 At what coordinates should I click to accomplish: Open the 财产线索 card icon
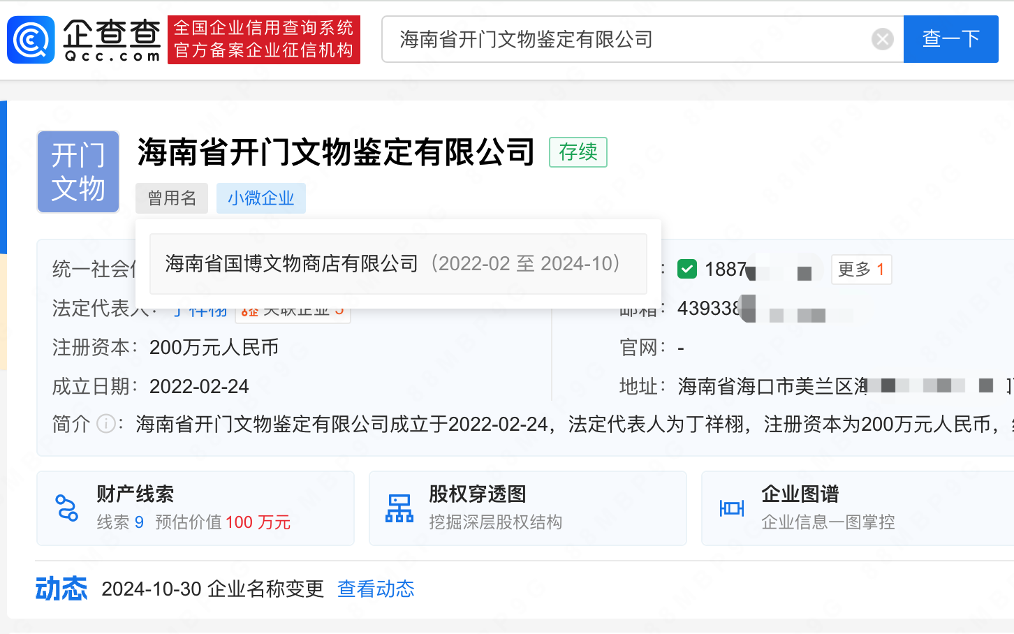(x=67, y=508)
